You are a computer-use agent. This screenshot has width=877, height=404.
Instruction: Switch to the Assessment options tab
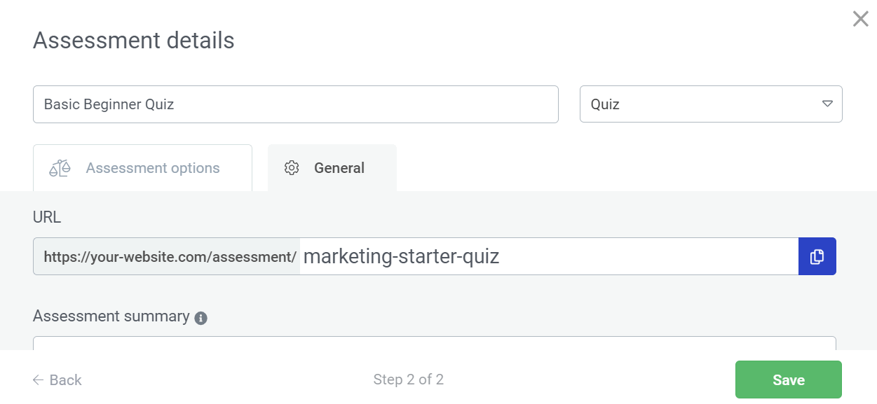click(152, 168)
